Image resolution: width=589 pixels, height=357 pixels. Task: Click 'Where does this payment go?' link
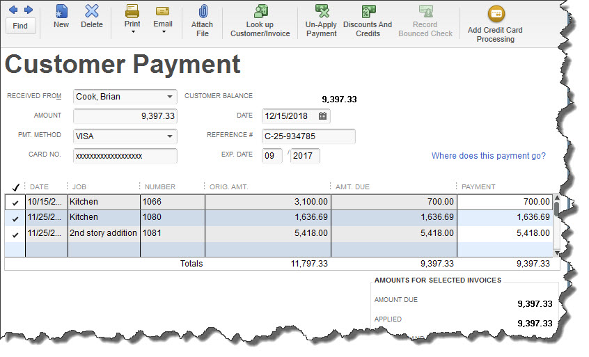[488, 156]
